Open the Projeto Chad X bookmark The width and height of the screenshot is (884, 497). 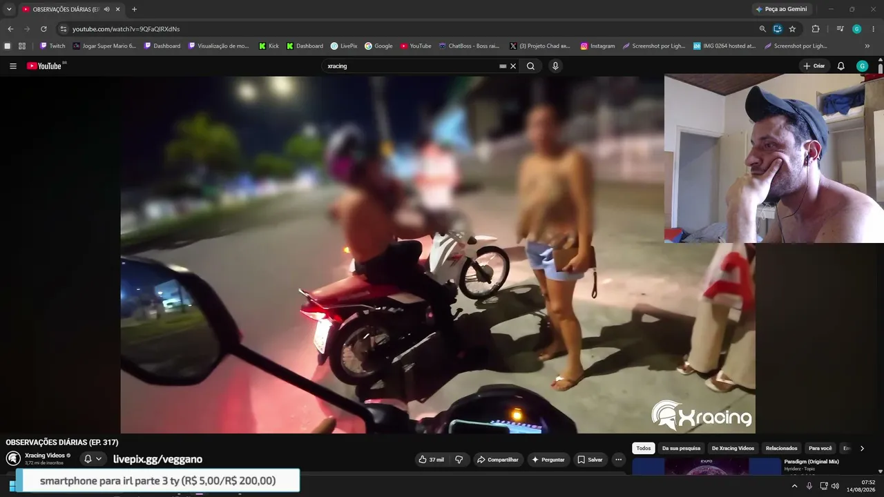coord(540,46)
